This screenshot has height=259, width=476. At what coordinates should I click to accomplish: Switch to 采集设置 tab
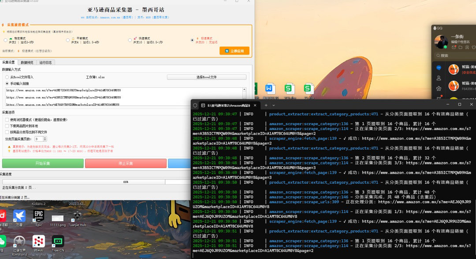pyautogui.click(x=8, y=62)
